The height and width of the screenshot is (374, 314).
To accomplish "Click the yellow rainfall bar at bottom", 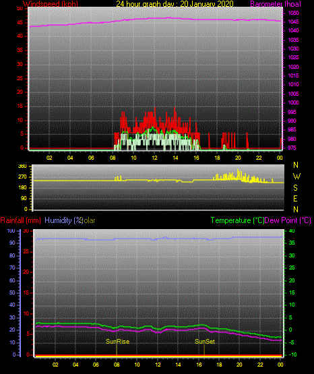I will (x=158, y=356).
